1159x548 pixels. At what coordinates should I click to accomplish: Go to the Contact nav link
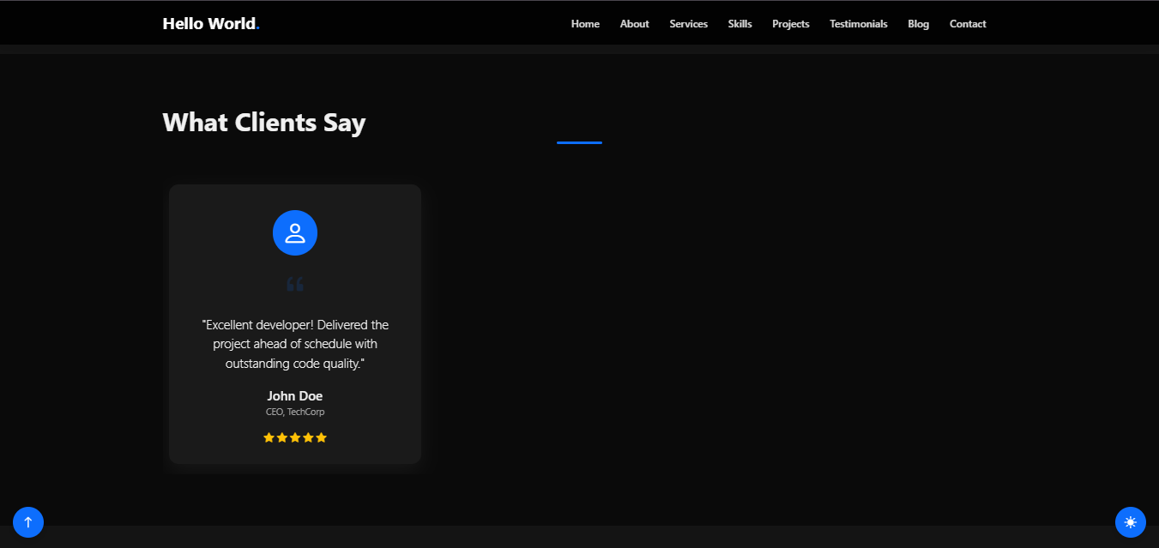click(968, 24)
